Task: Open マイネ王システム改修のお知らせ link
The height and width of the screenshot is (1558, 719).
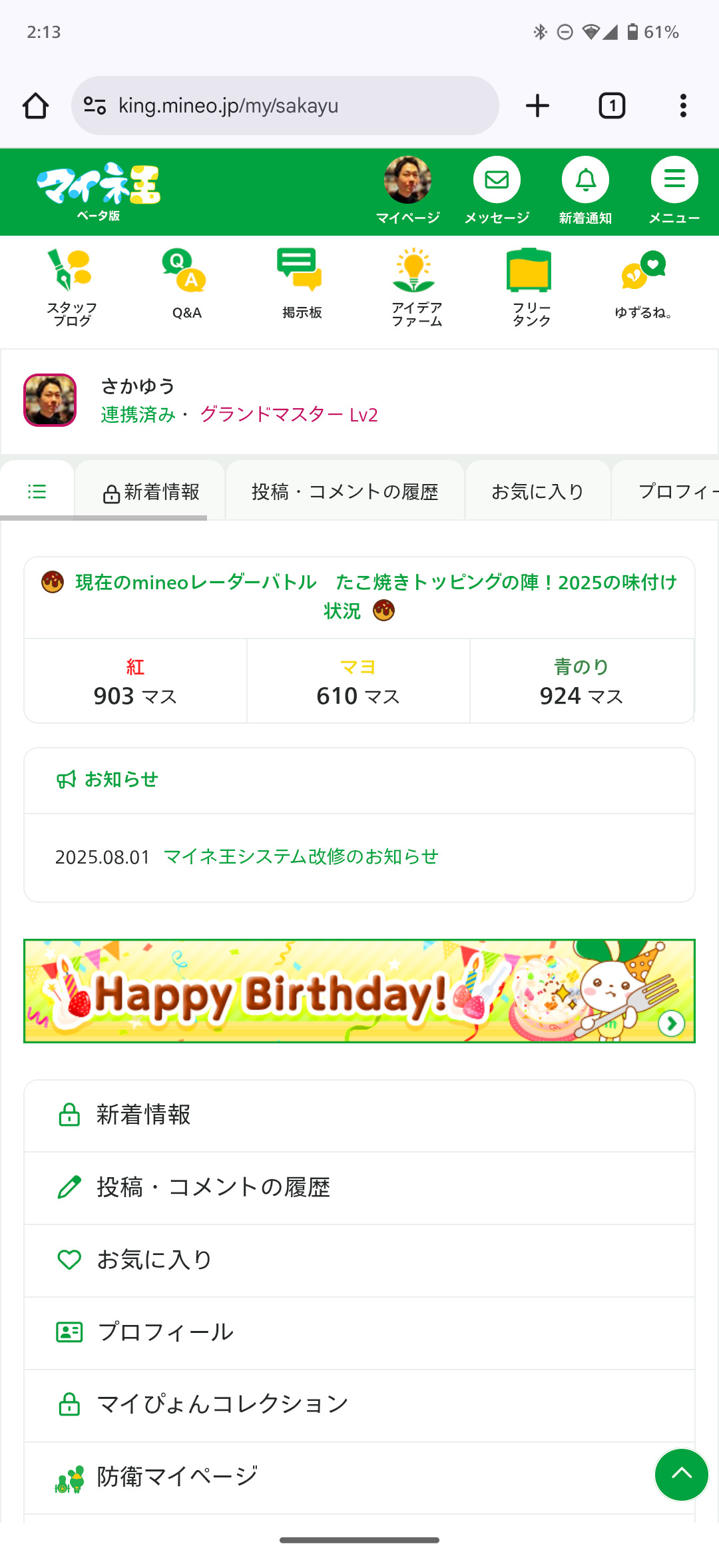Action: pyautogui.click(x=301, y=856)
